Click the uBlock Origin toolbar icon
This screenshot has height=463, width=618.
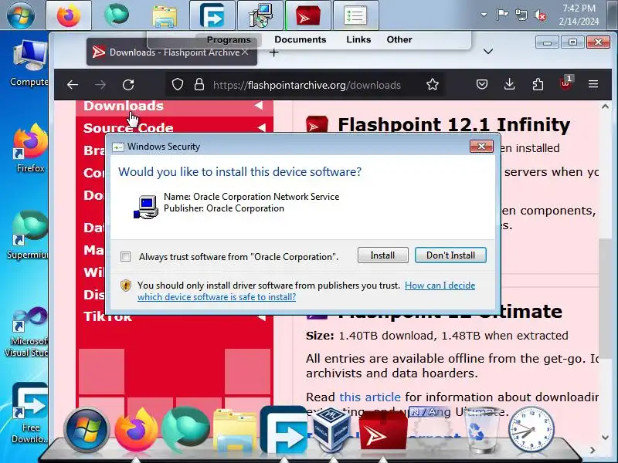click(x=565, y=83)
